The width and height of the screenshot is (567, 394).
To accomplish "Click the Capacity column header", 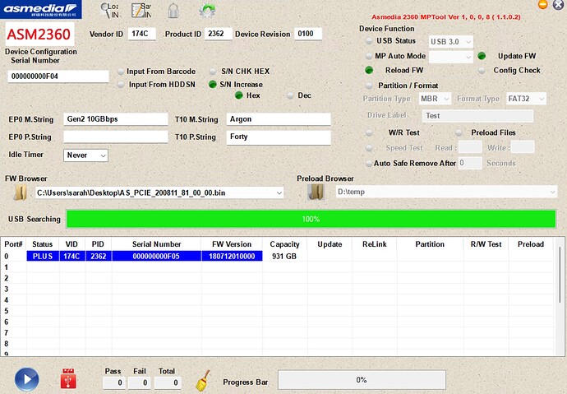I will [284, 244].
